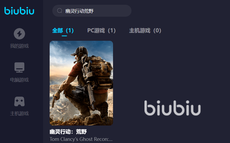This screenshot has width=230, height=143.
Task: Click the magnifying glass search icon
Action: click(60, 11)
